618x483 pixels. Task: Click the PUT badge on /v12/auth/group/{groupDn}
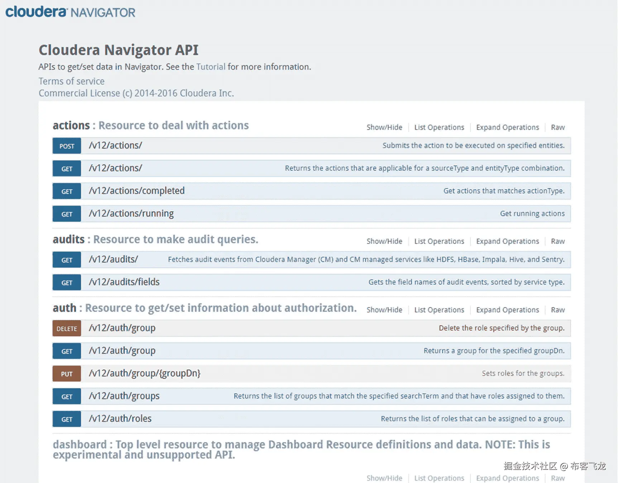[66, 374]
